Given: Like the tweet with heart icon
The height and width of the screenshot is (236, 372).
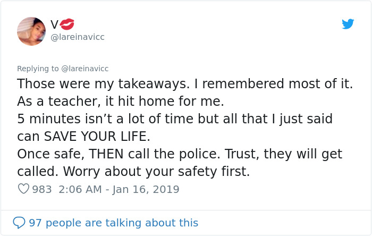Looking at the screenshot, I should point(23,189).
